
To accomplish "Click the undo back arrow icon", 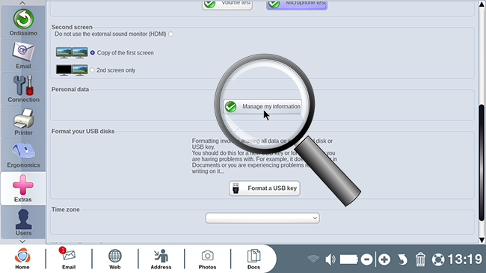I will pyautogui.click(x=402, y=260).
